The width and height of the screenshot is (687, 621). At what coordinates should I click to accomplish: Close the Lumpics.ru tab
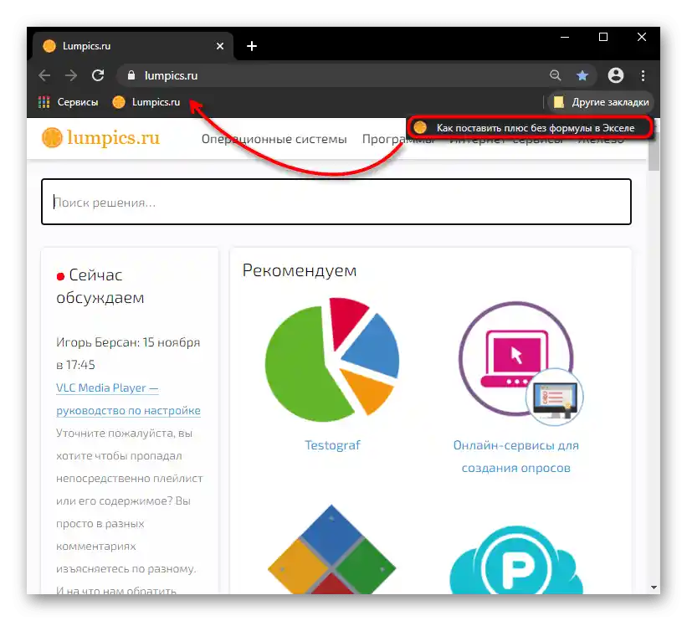(220, 46)
